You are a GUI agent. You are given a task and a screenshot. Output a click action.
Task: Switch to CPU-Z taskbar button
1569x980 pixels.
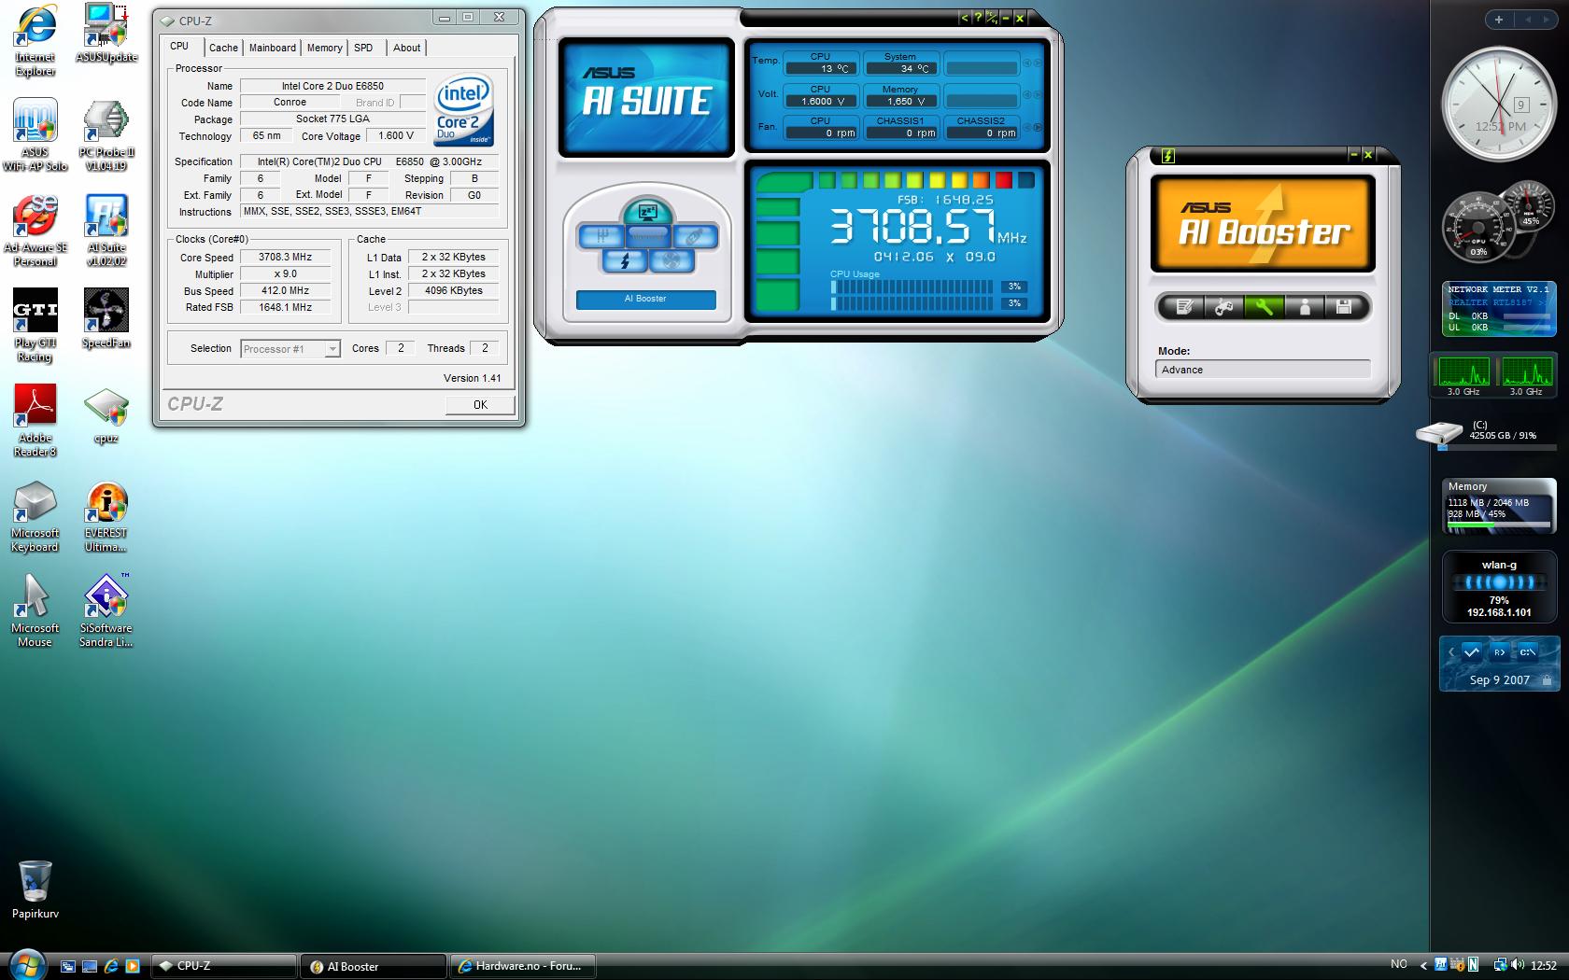[224, 966]
